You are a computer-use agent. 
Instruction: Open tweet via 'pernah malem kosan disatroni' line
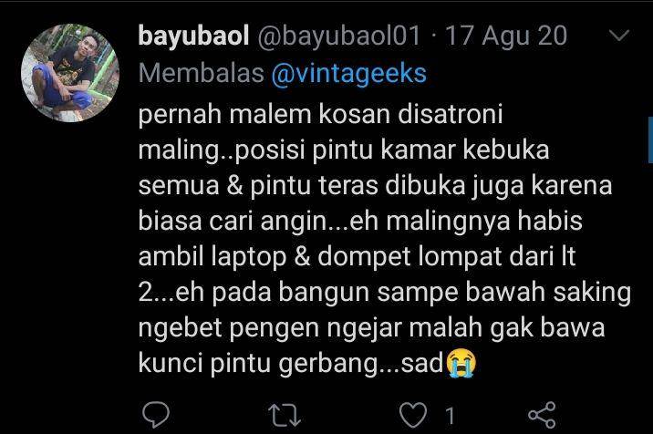tap(320, 114)
